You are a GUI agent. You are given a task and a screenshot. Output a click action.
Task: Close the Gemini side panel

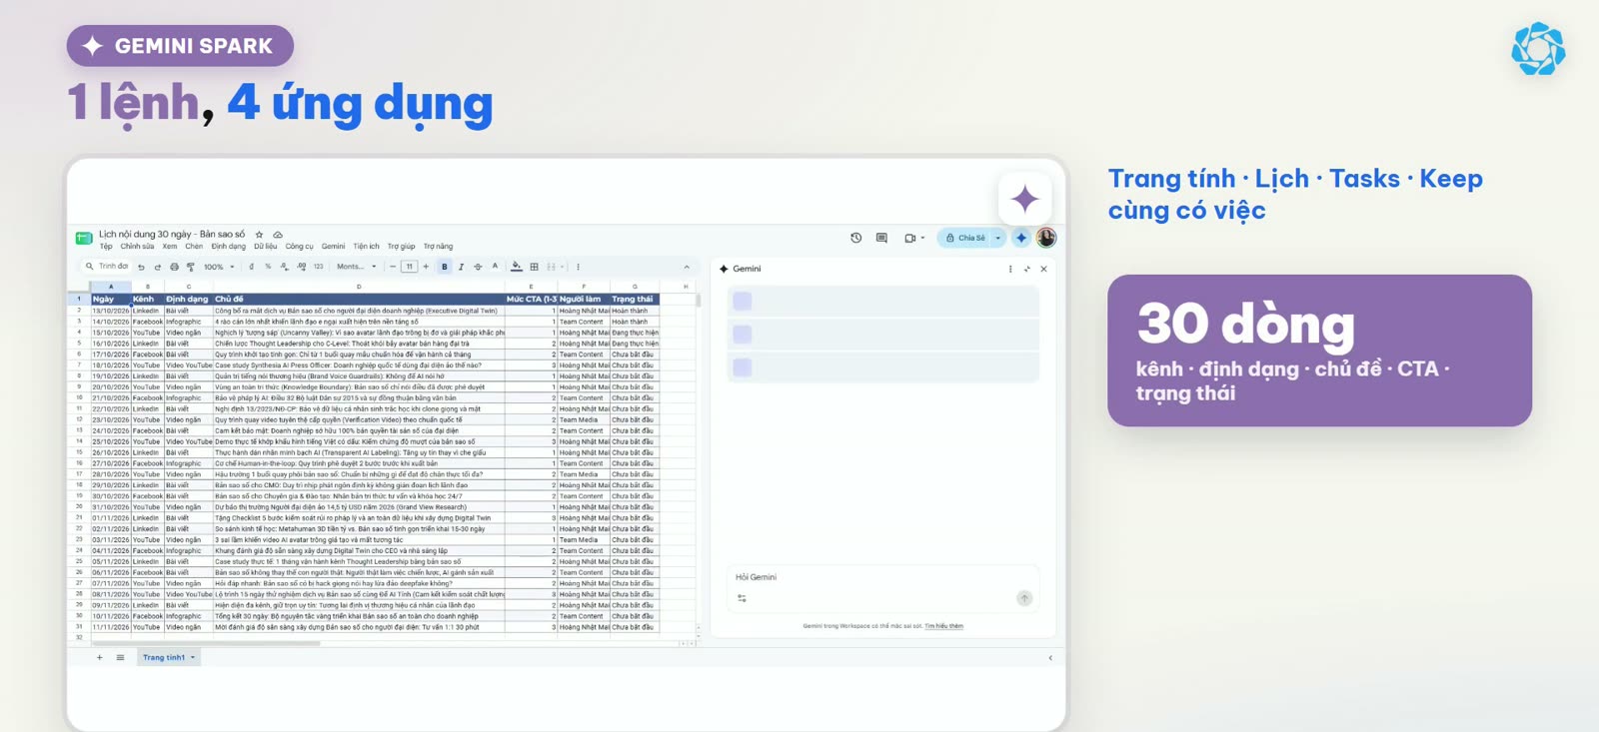coord(1043,269)
